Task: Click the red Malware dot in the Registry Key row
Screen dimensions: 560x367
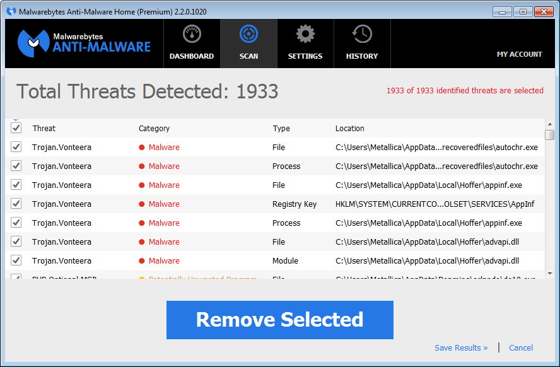Action: pos(142,204)
